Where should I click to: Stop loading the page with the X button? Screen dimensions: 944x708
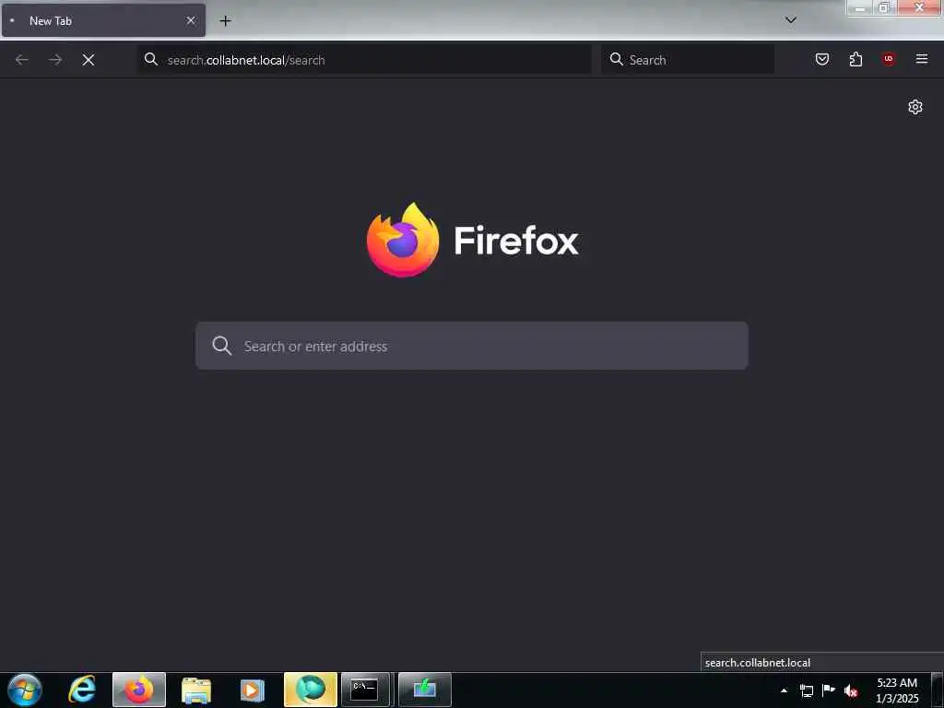[88, 60]
